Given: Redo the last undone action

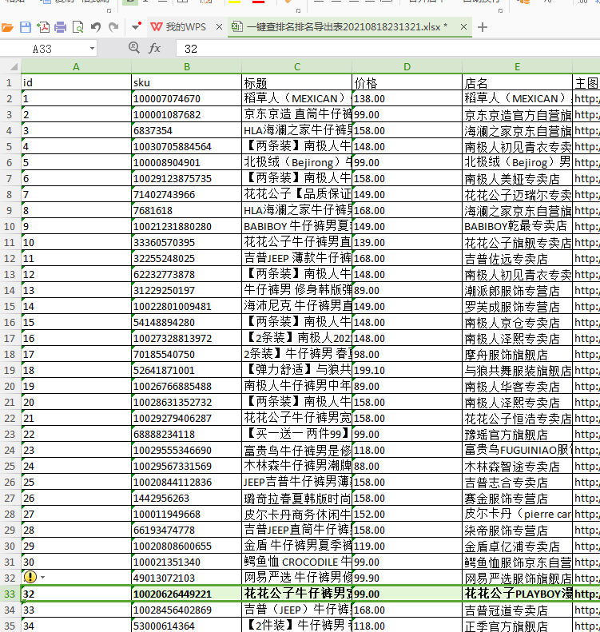Looking at the screenshot, I should (x=113, y=27).
